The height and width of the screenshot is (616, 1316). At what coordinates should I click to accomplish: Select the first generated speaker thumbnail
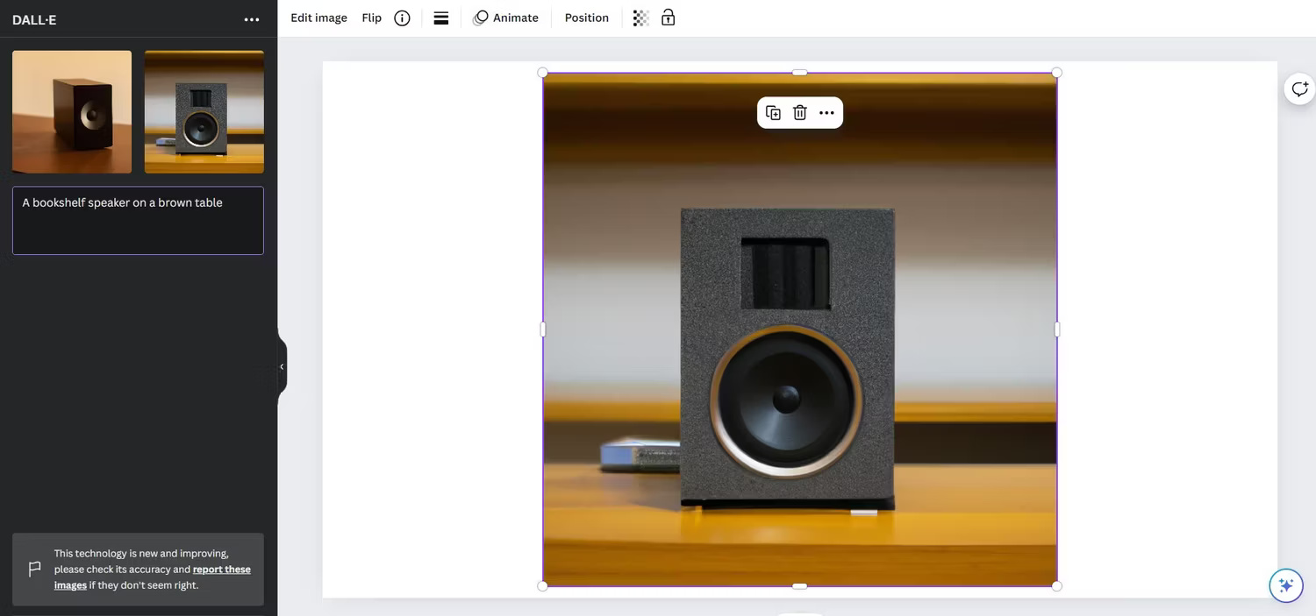pyautogui.click(x=71, y=111)
